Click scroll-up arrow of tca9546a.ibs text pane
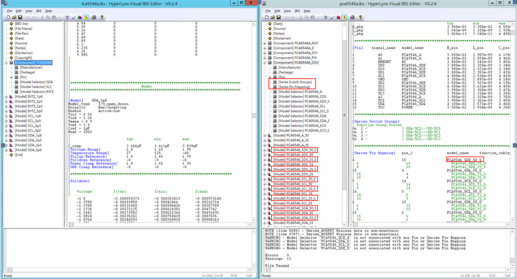 tap(254, 24)
